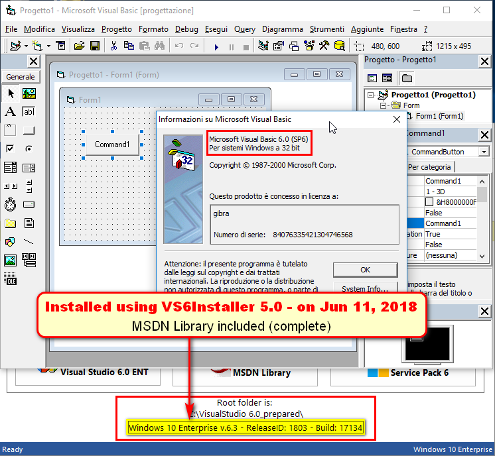Open Properties Window from toolbar
The image size is (495, 456).
click(279, 46)
